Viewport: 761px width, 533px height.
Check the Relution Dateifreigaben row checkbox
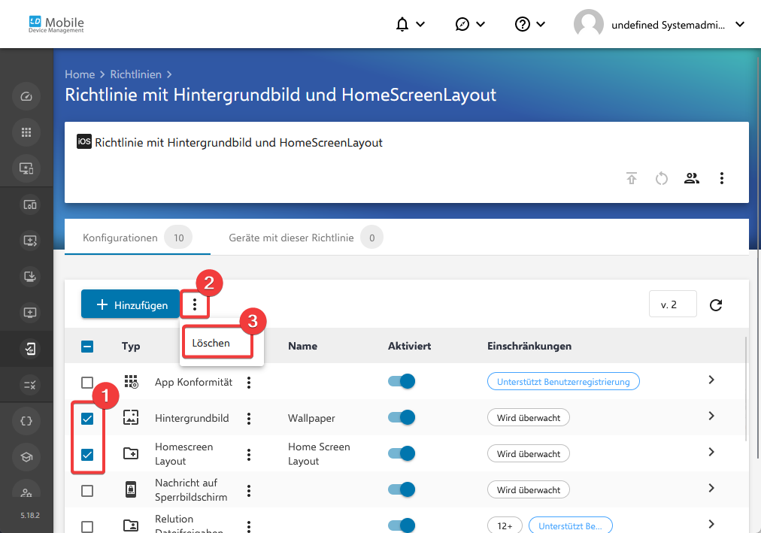87,527
